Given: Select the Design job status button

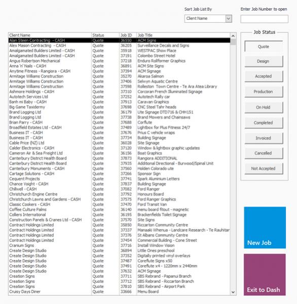Looking at the screenshot, I should coord(264,61).
